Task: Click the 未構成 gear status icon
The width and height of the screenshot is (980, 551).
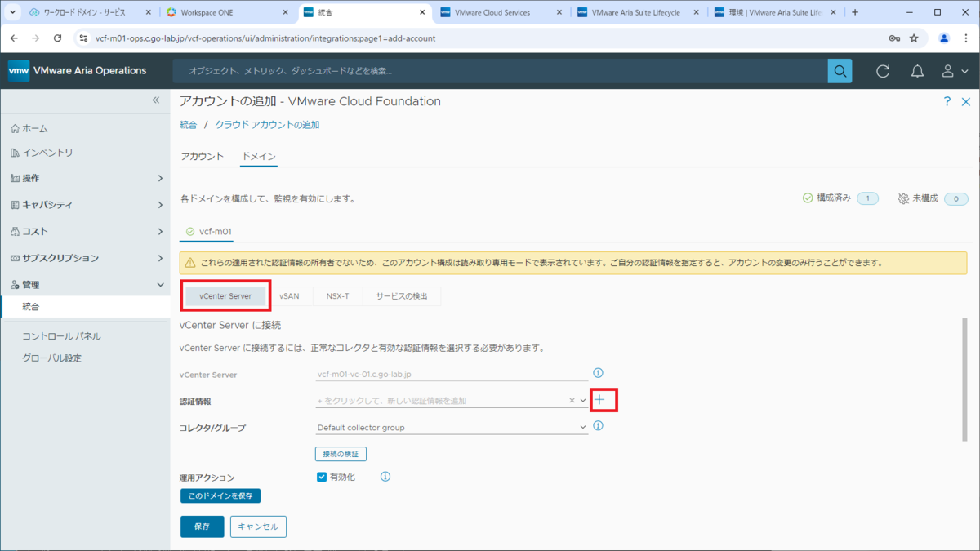Action: (903, 198)
